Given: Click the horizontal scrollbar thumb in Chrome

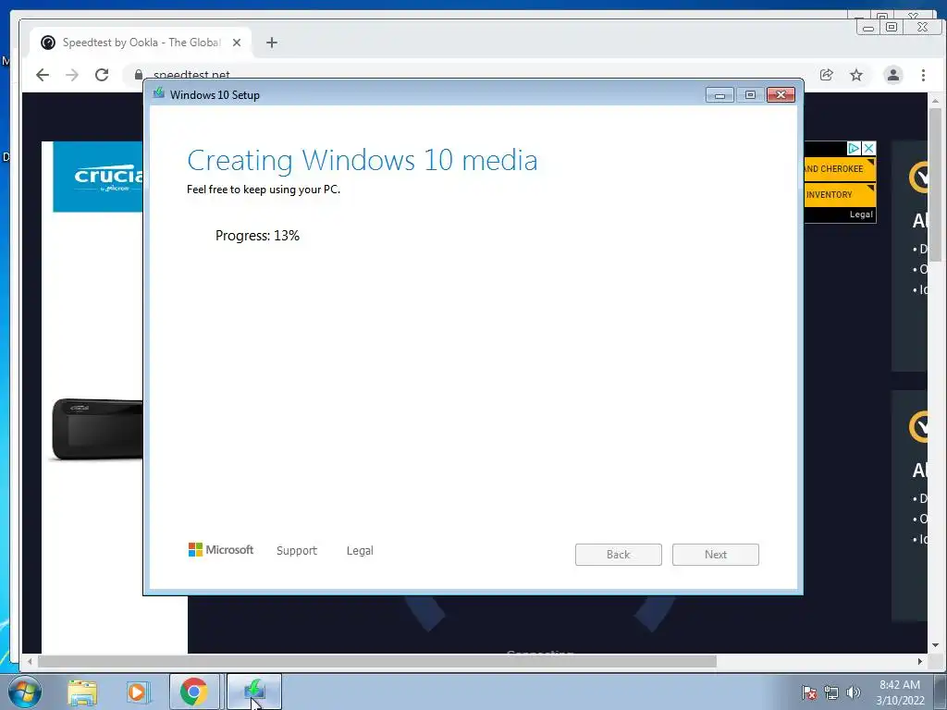Looking at the screenshot, I should [x=377, y=661].
